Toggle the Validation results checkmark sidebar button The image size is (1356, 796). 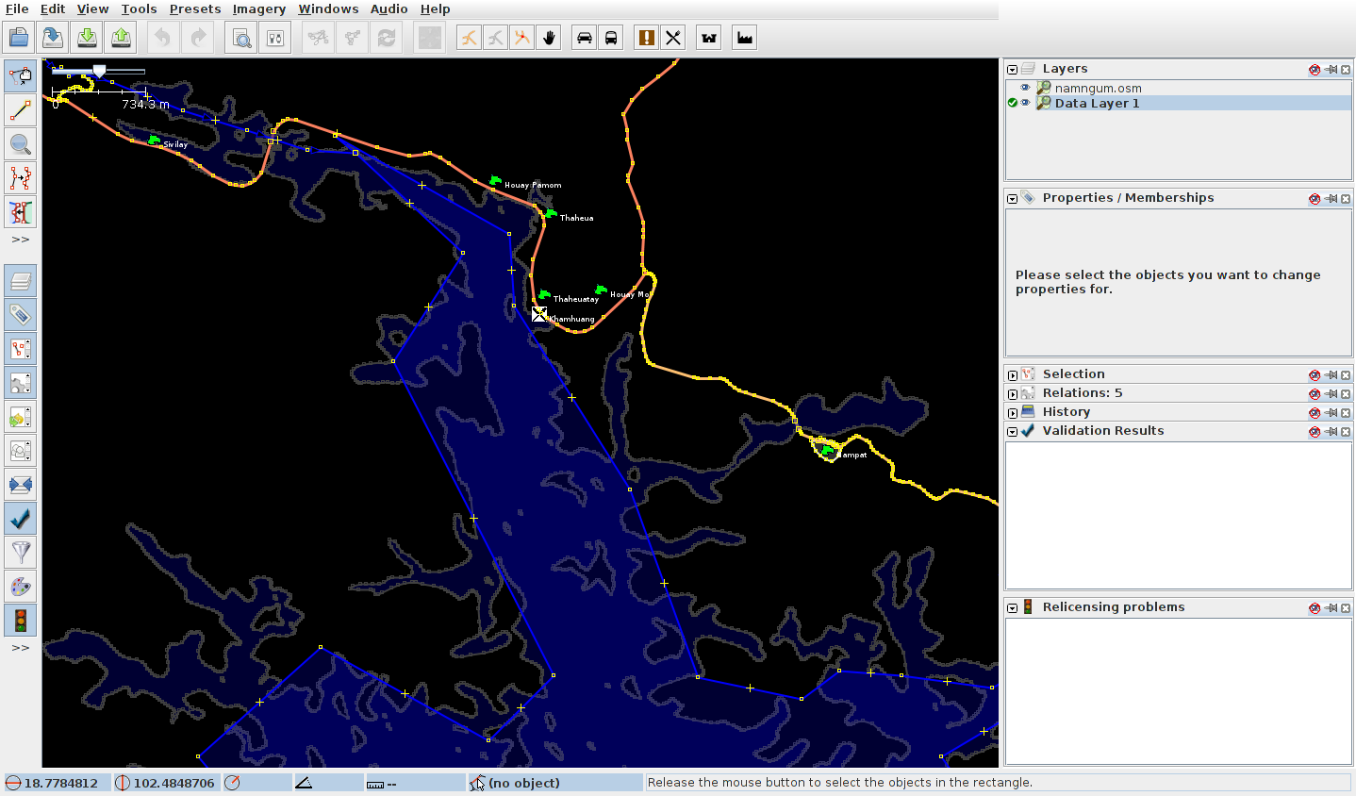click(21, 519)
